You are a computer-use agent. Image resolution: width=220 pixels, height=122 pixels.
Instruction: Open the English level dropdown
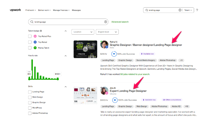107,32
